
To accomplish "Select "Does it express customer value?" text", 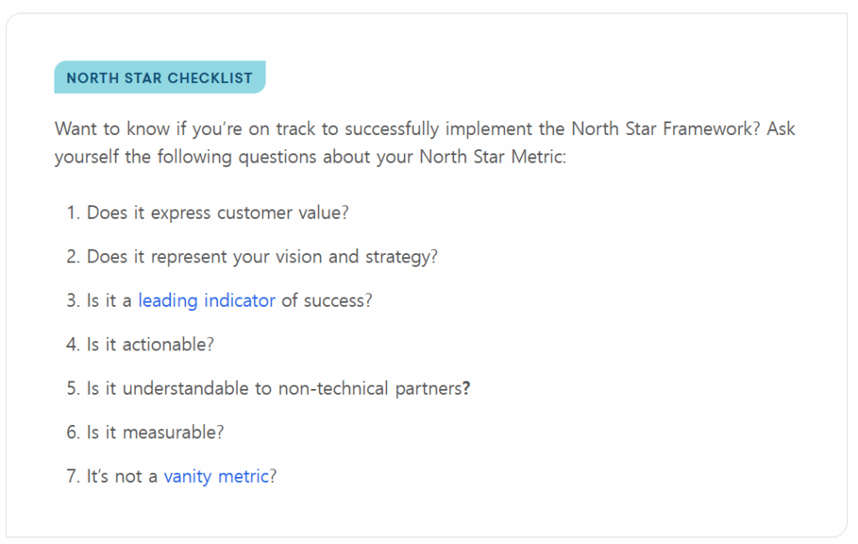I will (x=217, y=212).
